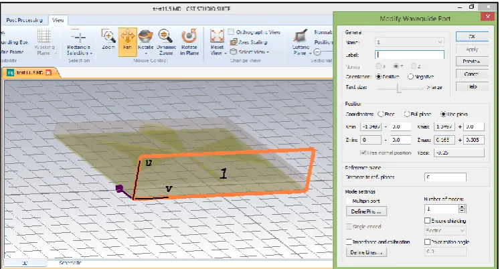Open Help for the waveguide port

(x=472, y=87)
